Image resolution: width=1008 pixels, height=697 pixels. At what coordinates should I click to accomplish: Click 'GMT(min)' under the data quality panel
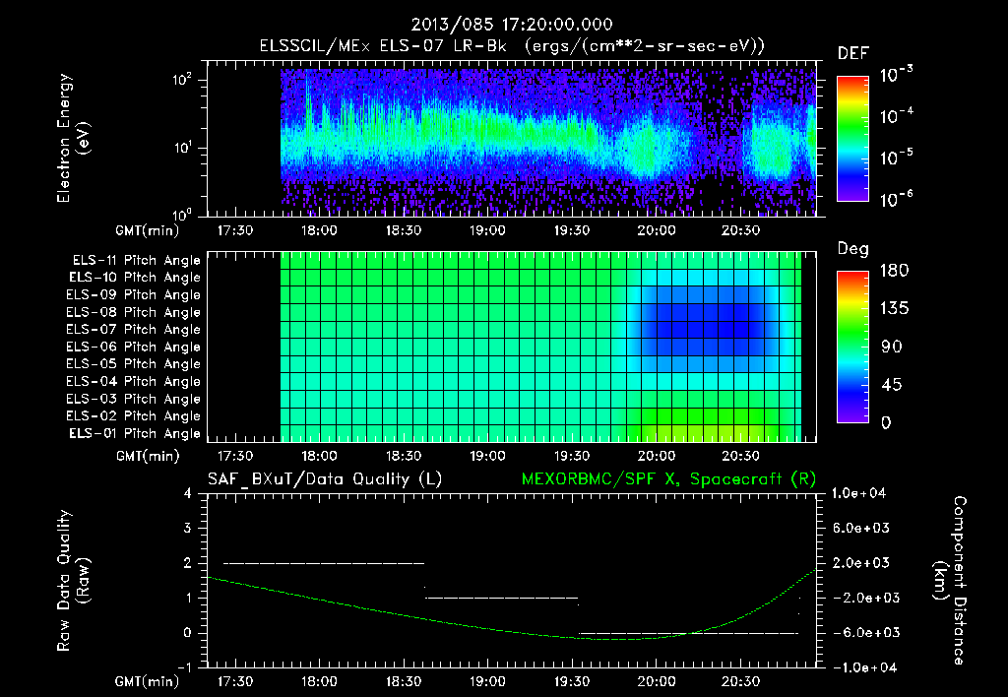[147, 681]
